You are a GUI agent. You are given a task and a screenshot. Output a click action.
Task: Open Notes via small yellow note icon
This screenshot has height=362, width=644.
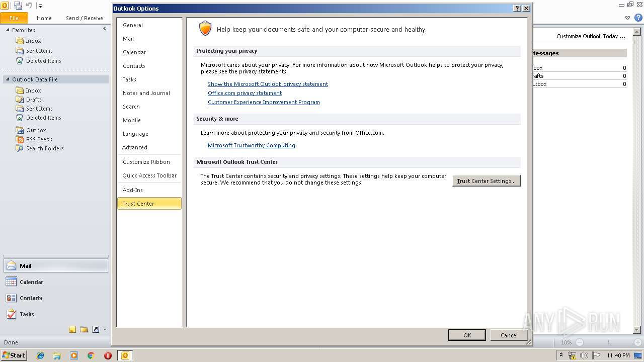72,330
